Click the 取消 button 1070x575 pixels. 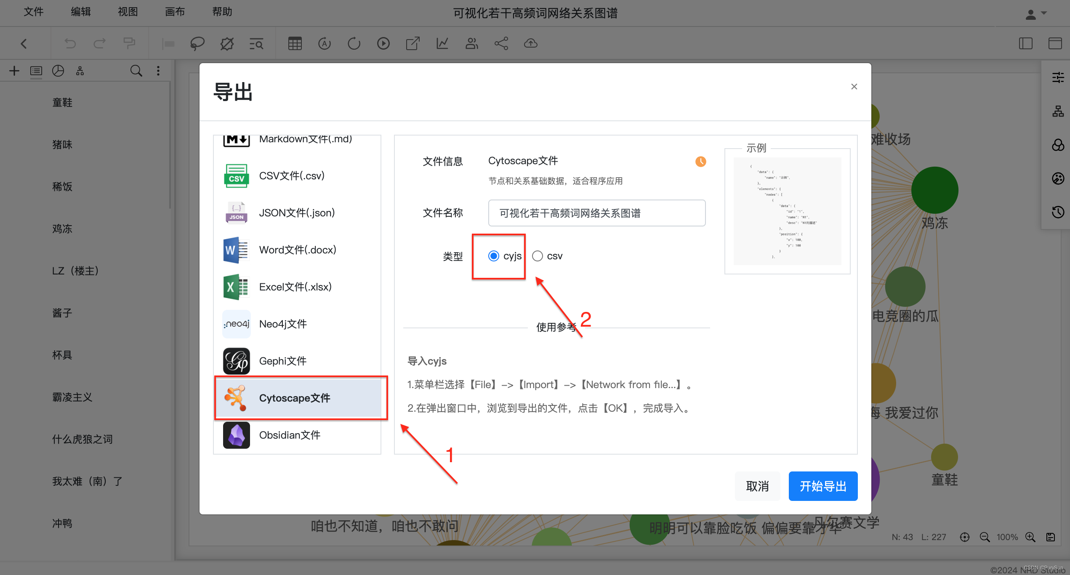(757, 486)
